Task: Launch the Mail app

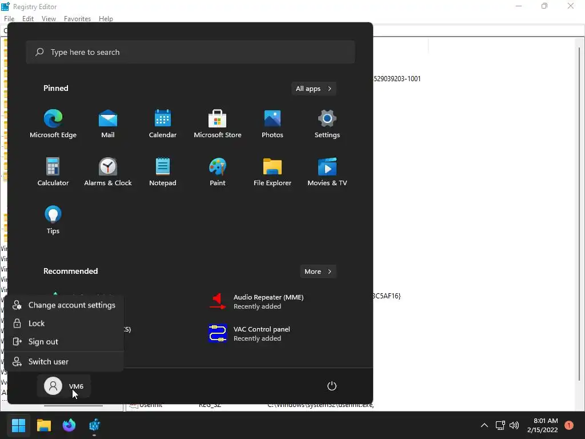Action: tap(108, 124)
